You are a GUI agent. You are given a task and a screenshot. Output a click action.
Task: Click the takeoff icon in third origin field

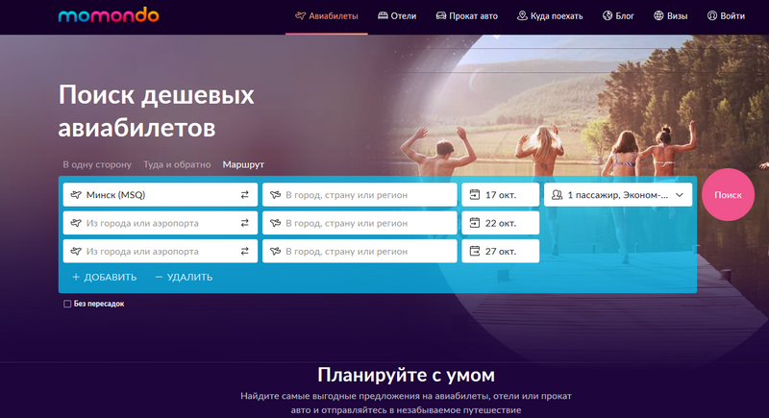point(76,251)
